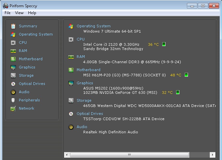This screenshot has height=160, width=222.
Task: Open the View menu
Action: click(x=19, y=13)
